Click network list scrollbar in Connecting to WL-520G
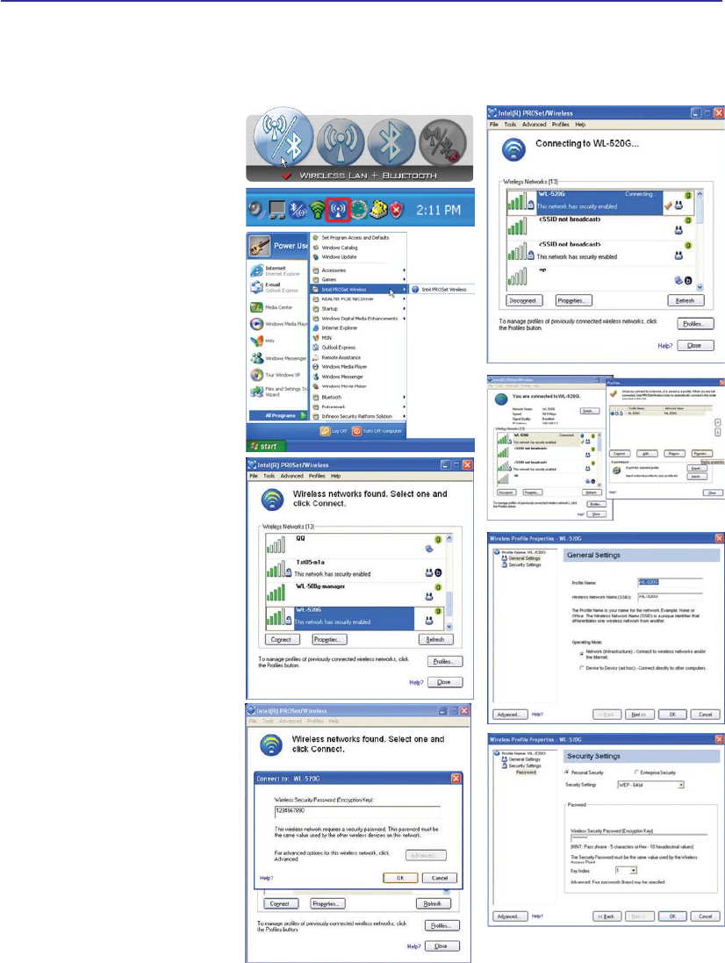Image resolution: width=725 pixels, height=963 pixels. (700, 241)
